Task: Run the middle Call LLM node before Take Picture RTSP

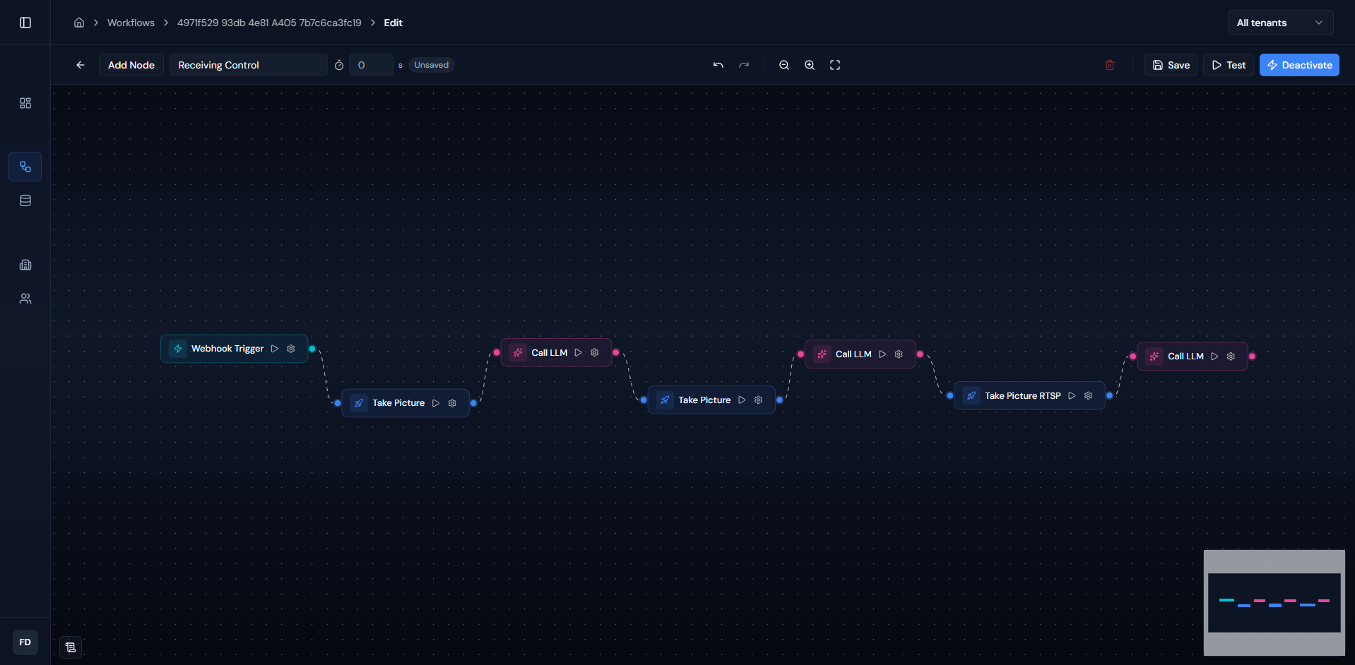Action: (882, 354)
